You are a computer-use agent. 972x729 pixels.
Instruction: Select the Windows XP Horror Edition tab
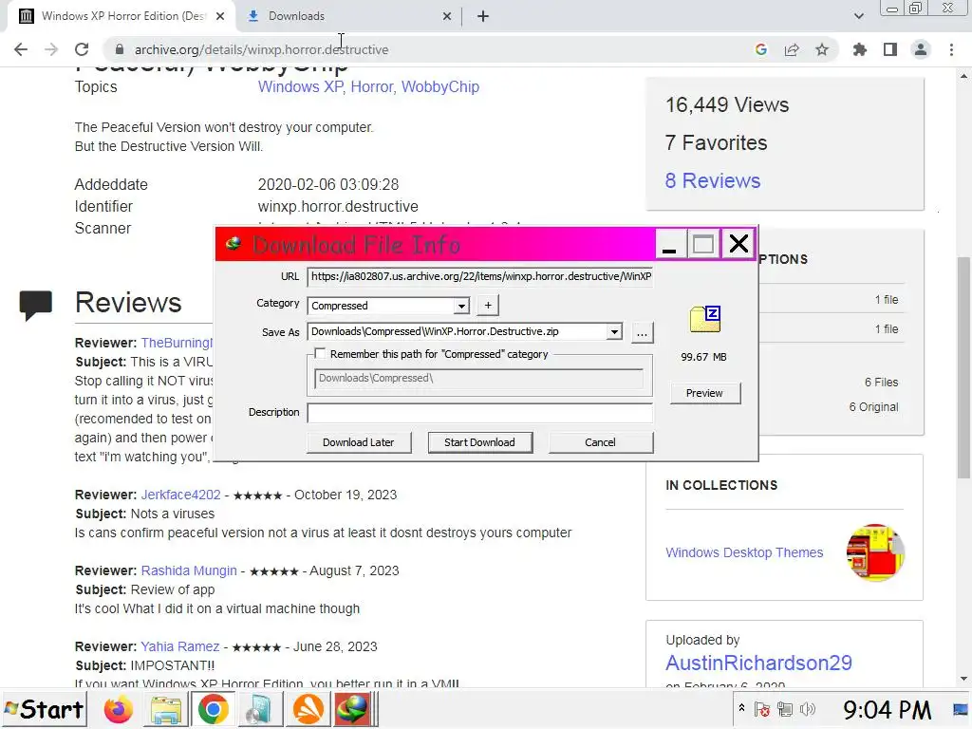[x=121, y=16]
